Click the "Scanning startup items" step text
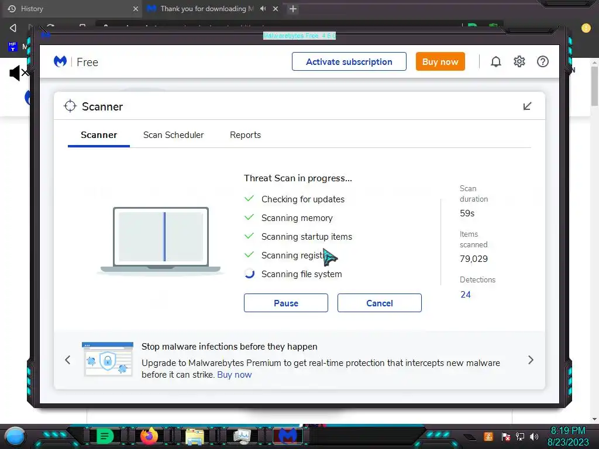599x449 pixels. click(x=307, y=237)
